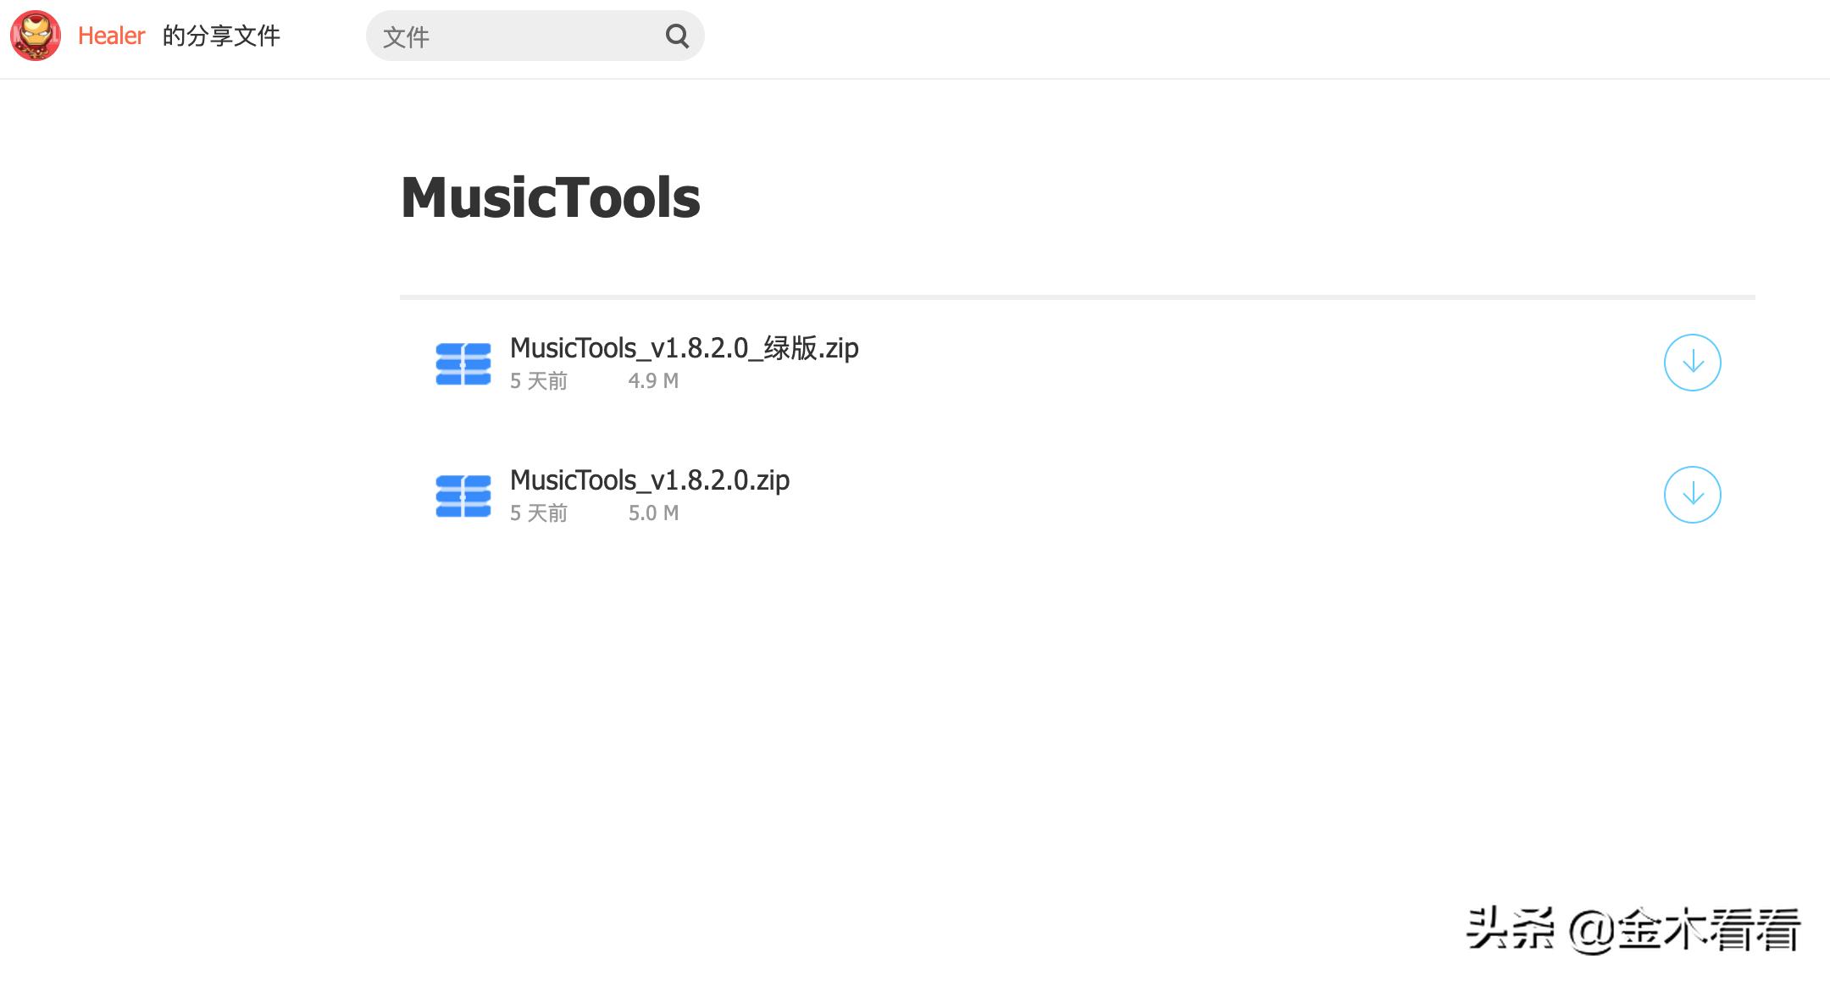Click 5 天前 date under 绿版 file

(538, 381)
